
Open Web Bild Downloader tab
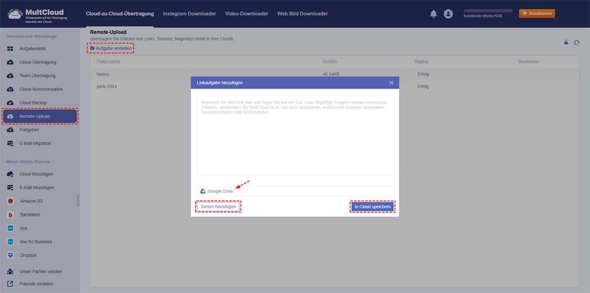coord(302,14)
